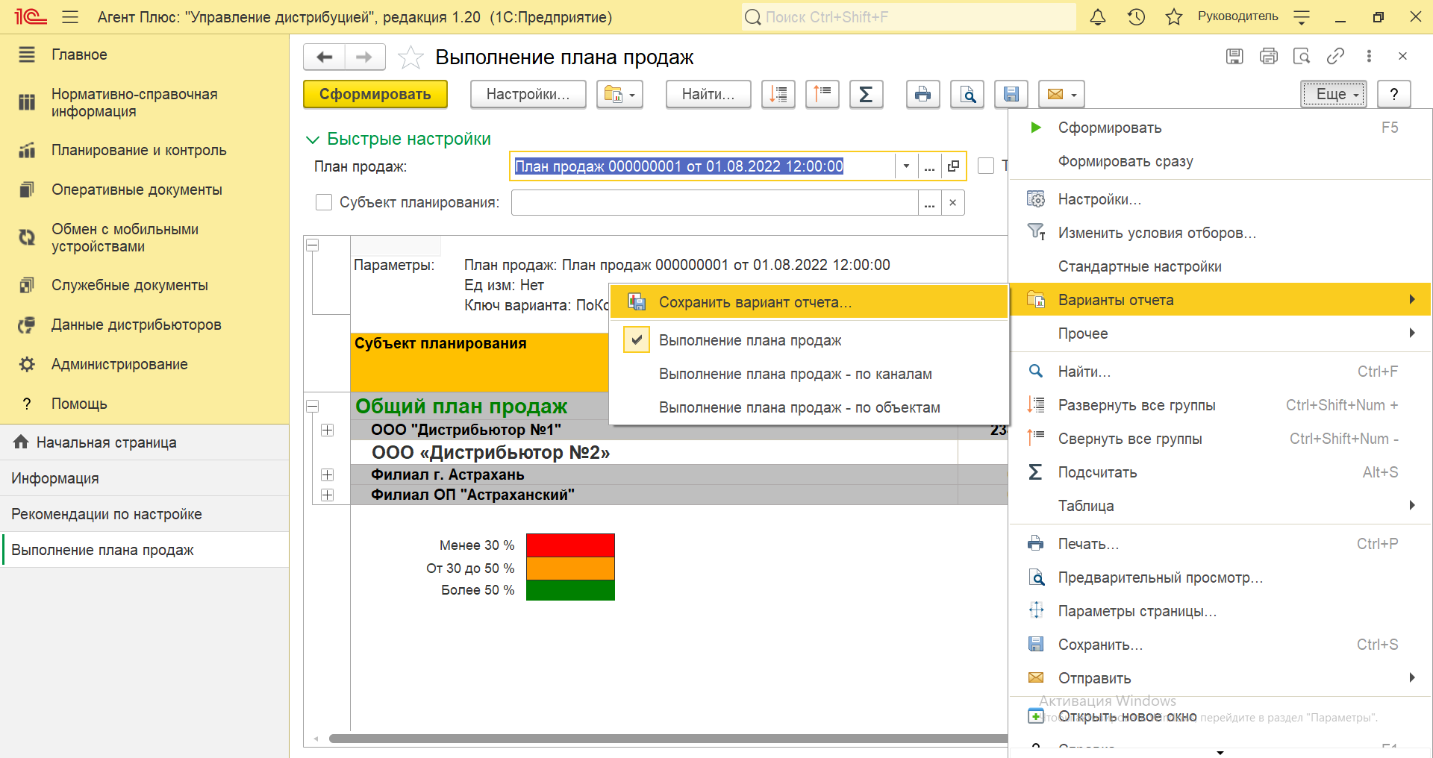The width and height of the screenshot is (1433, 758).
Task: Click the sum (sigma) toolbar icon
Action: (x=866, y=94)
